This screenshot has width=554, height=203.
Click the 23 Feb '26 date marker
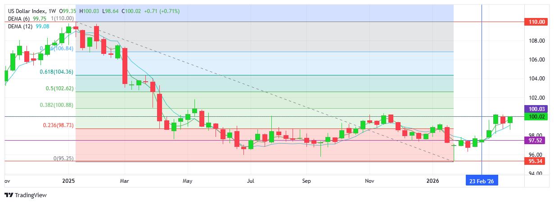(x=482, y=181)
